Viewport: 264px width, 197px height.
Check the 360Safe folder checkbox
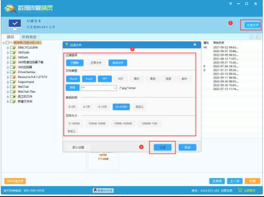11,53
